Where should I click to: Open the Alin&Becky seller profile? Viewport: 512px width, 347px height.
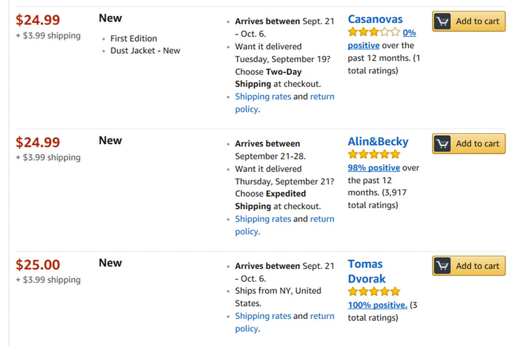click(x=378, y=141)
